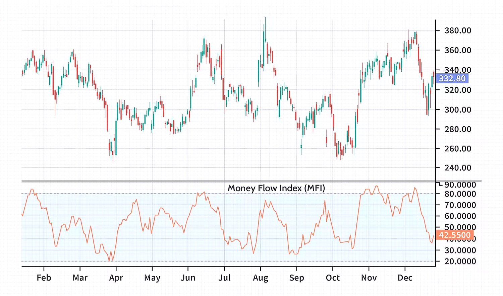Select the May label on time axis
503x296 pixels.
click(x=152, y=278)
